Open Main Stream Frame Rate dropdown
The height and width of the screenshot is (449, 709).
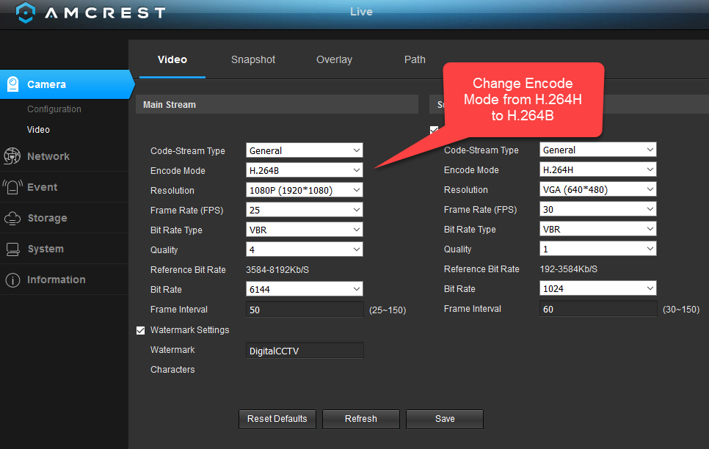(305, 211)
